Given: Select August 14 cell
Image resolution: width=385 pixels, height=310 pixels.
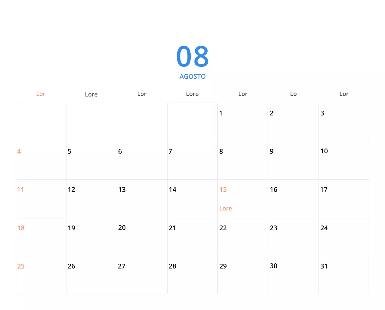Looking at the screenshot, I should pyautogui.click(x=192, y=198).
